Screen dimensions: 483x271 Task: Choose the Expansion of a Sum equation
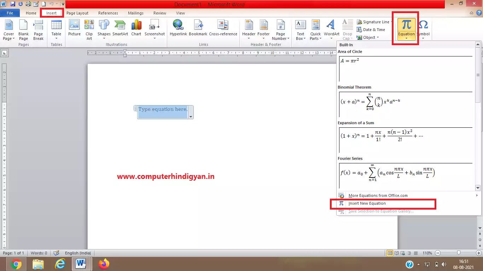click(406, 140)
